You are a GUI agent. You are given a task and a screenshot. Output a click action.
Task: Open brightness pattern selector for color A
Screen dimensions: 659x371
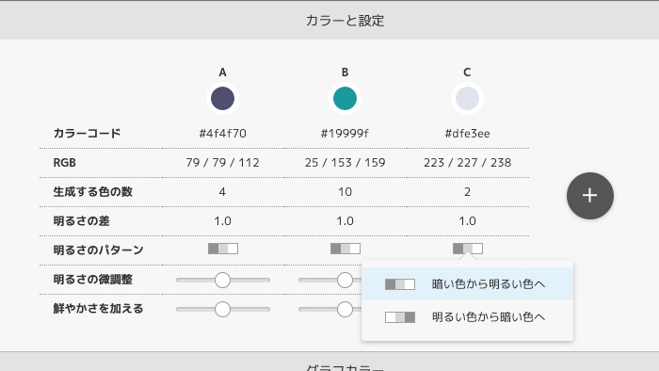click(223, 249)
